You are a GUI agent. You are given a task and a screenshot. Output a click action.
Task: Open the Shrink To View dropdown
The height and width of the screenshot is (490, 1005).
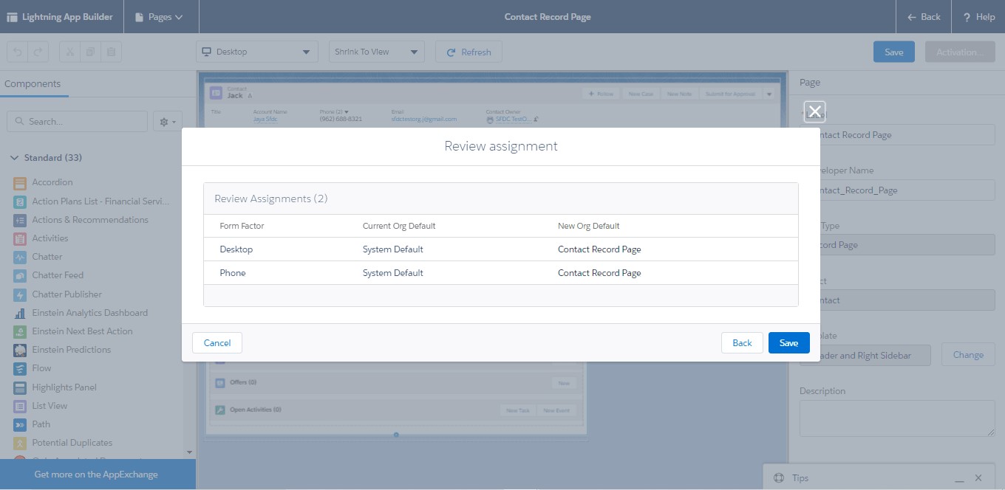376,52
